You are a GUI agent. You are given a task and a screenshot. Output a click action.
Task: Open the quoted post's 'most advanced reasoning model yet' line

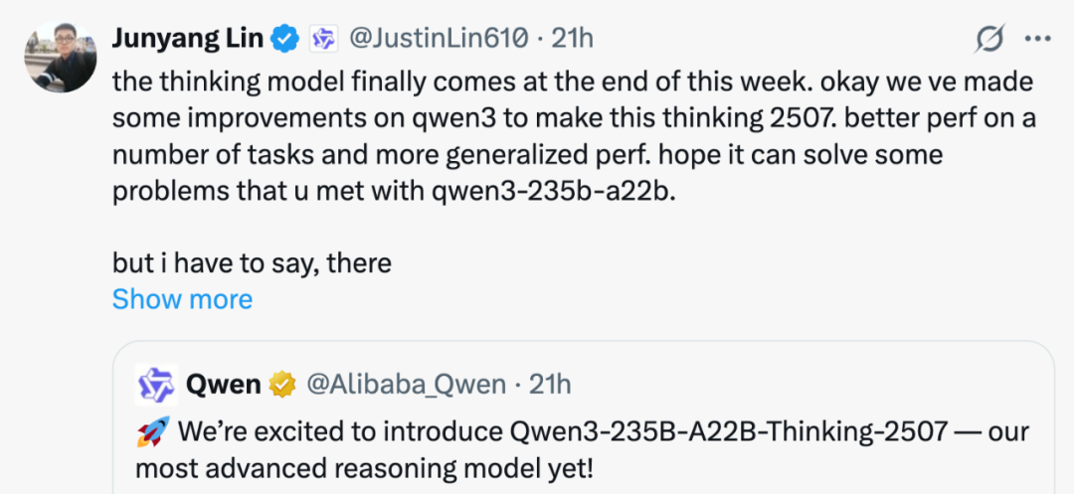(x=364, y=469)
